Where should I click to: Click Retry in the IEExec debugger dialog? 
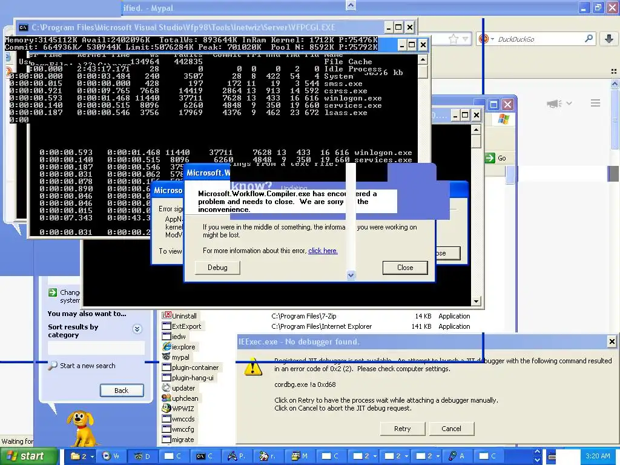pos(402,429)
